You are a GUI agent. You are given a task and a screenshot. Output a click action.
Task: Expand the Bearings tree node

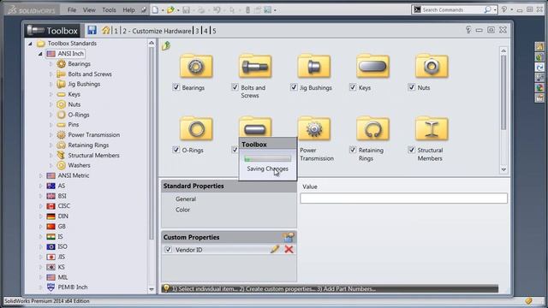click(51, 64)
